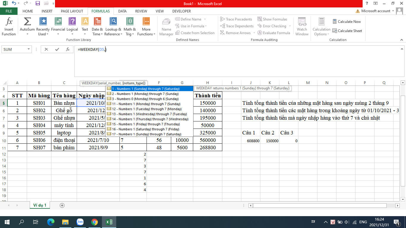Open More Functions menu
Image resolution: width=406 pixels, height=228 pixels.
(x=146, y=27)
